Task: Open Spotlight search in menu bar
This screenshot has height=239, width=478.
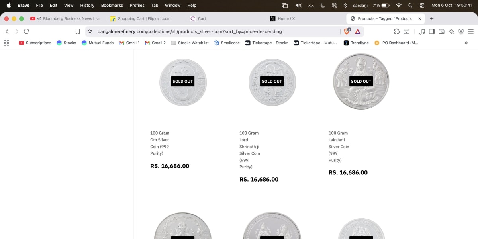Action: (410, 5)
